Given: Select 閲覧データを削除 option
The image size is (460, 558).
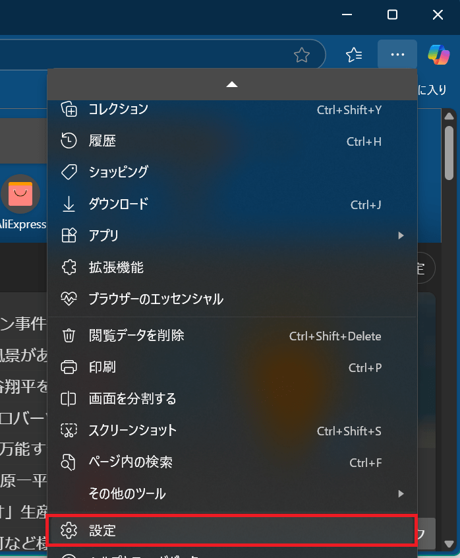Looking at the screenshot, I should [x=136, y=336].
